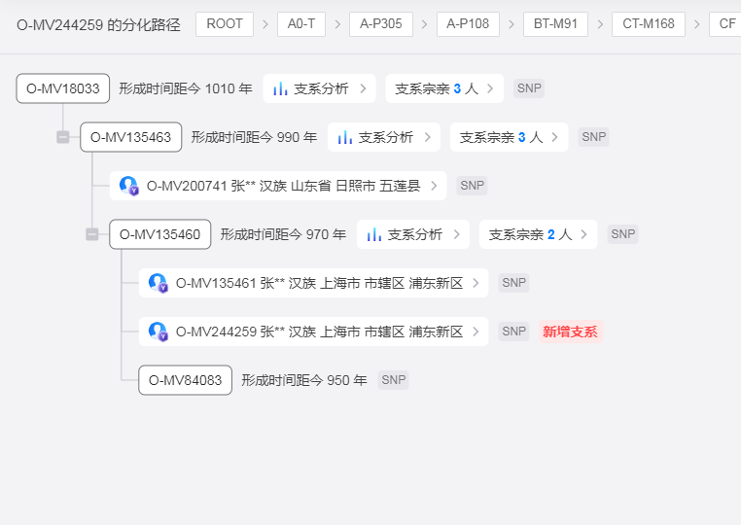Click user avatar icon for O-MV200741
741x525 pixels.
[128, 186]
